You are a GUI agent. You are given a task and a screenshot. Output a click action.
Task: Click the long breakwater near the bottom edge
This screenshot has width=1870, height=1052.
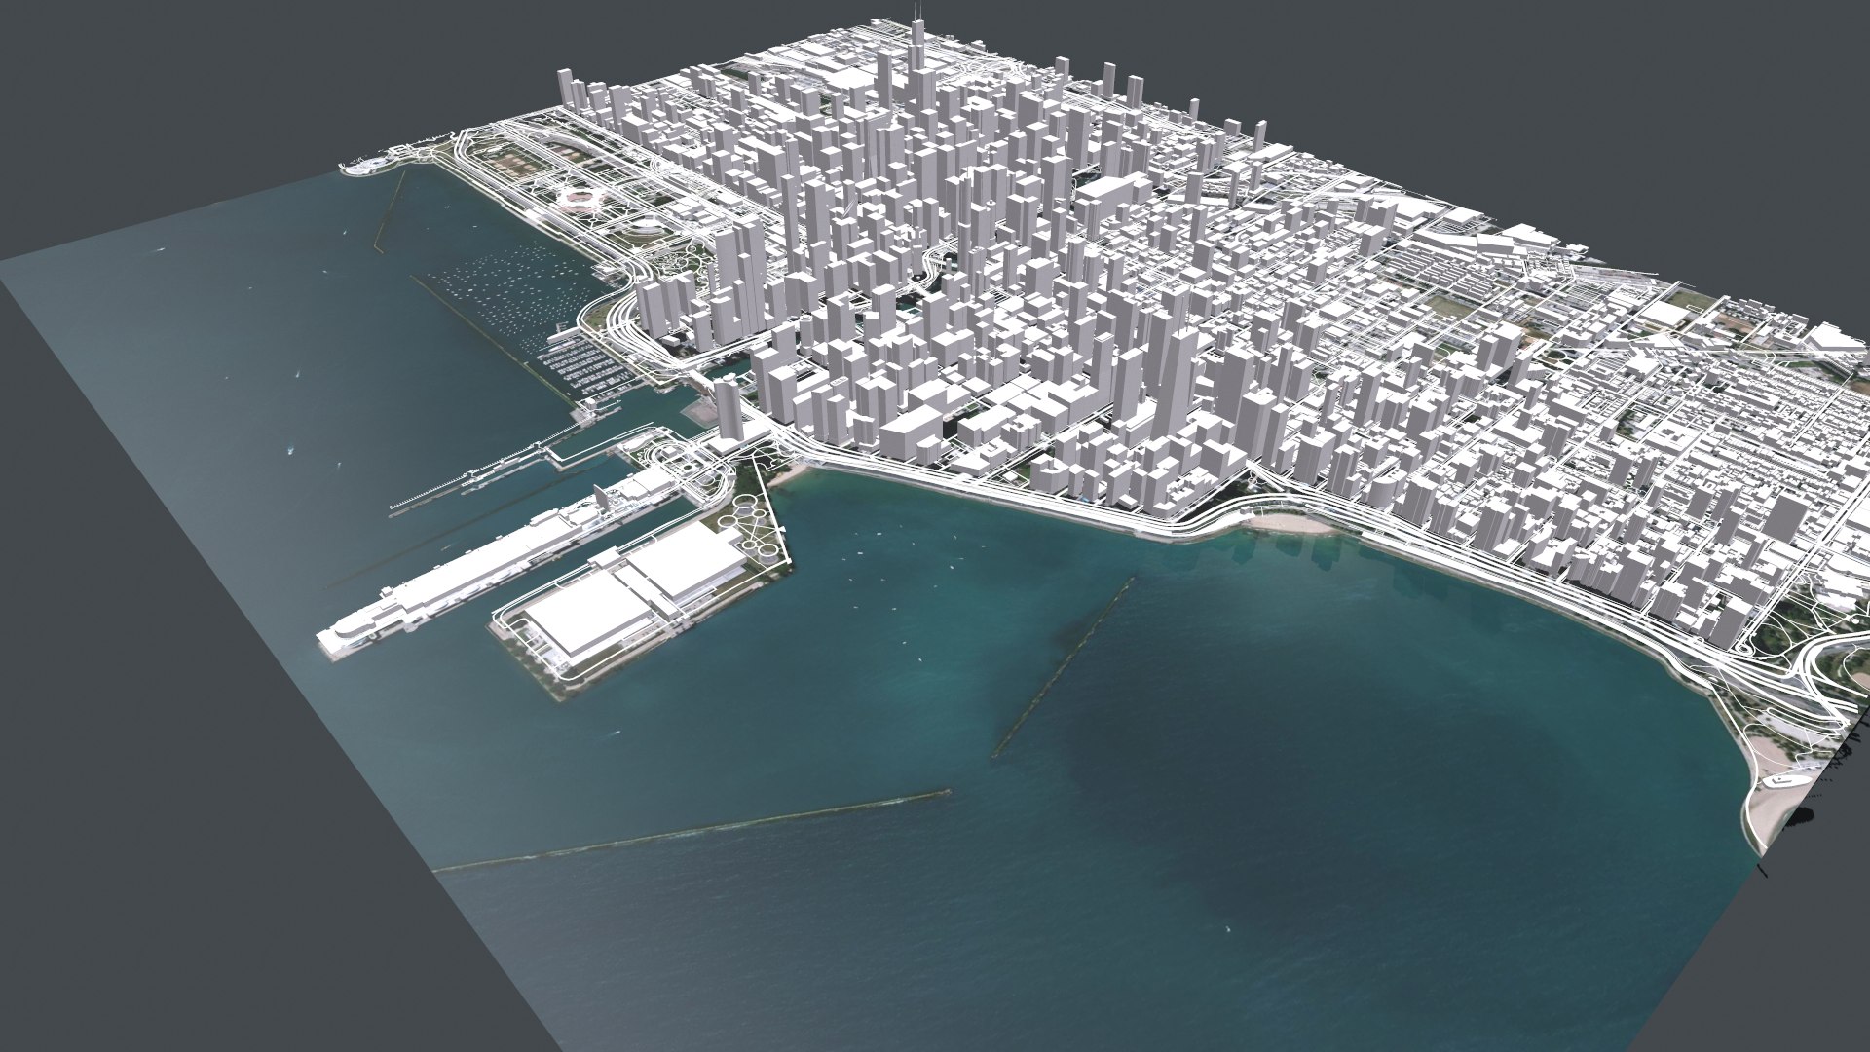pyautogui.click(x=692, y=830)
